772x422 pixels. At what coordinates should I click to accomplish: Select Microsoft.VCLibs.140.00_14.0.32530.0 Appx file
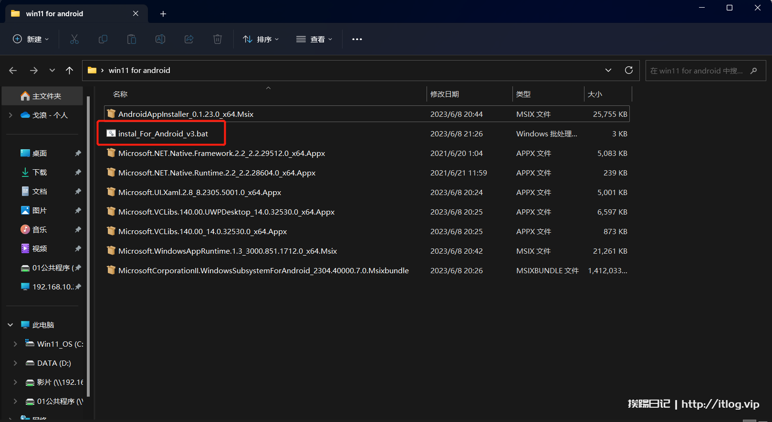click(366, 231)
